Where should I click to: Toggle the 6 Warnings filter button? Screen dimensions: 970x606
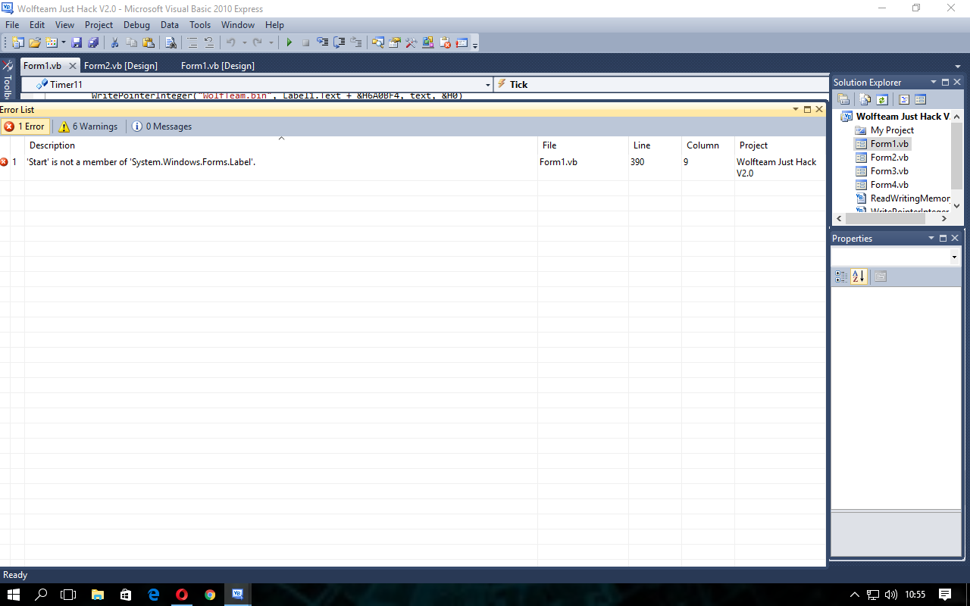[x=89, y=127]
